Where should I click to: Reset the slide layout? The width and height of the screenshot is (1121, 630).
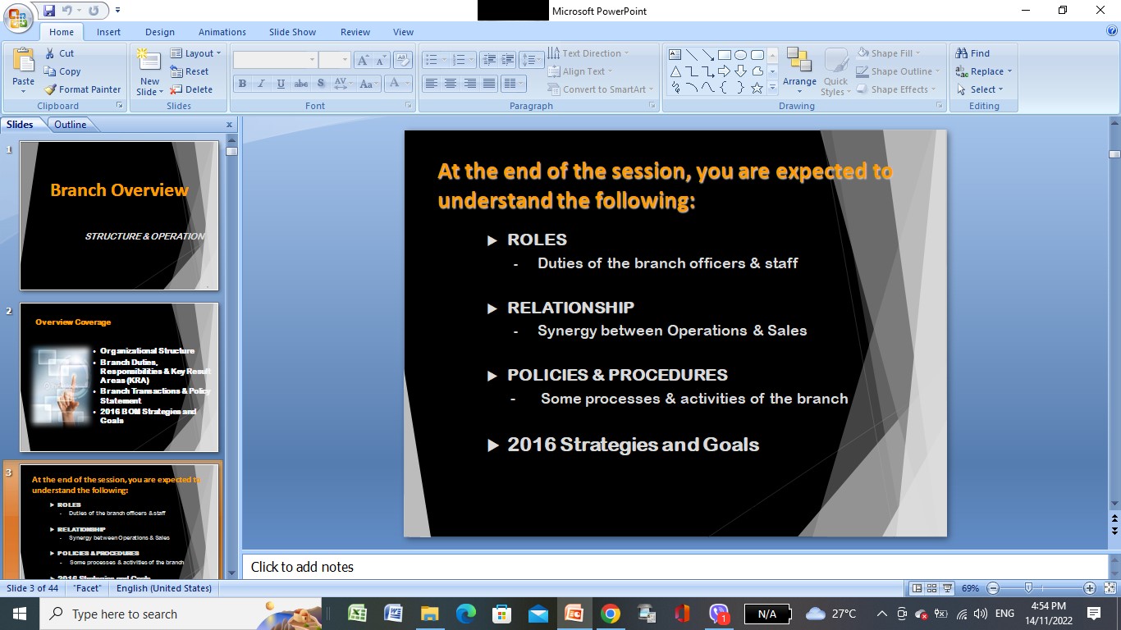[x=190, y=71]
